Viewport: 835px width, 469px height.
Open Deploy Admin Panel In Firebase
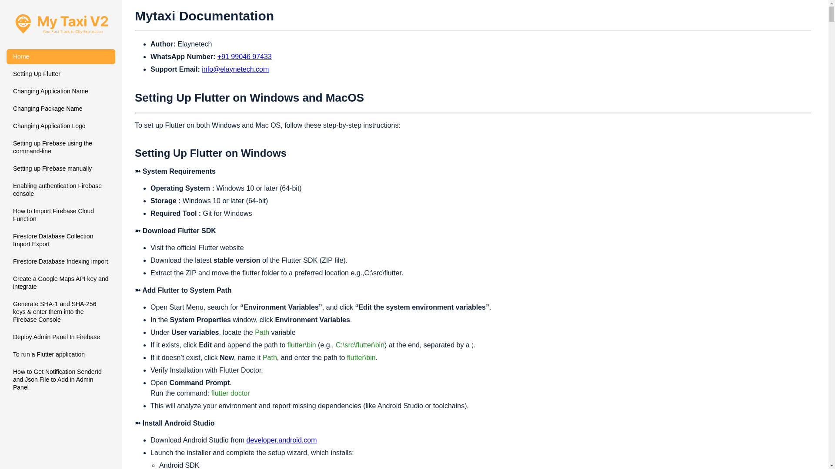point(61,337)
